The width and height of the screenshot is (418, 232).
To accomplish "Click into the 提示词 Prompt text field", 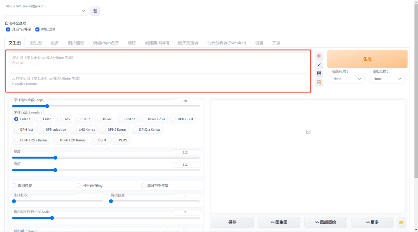I will click(x=159, y=60).
